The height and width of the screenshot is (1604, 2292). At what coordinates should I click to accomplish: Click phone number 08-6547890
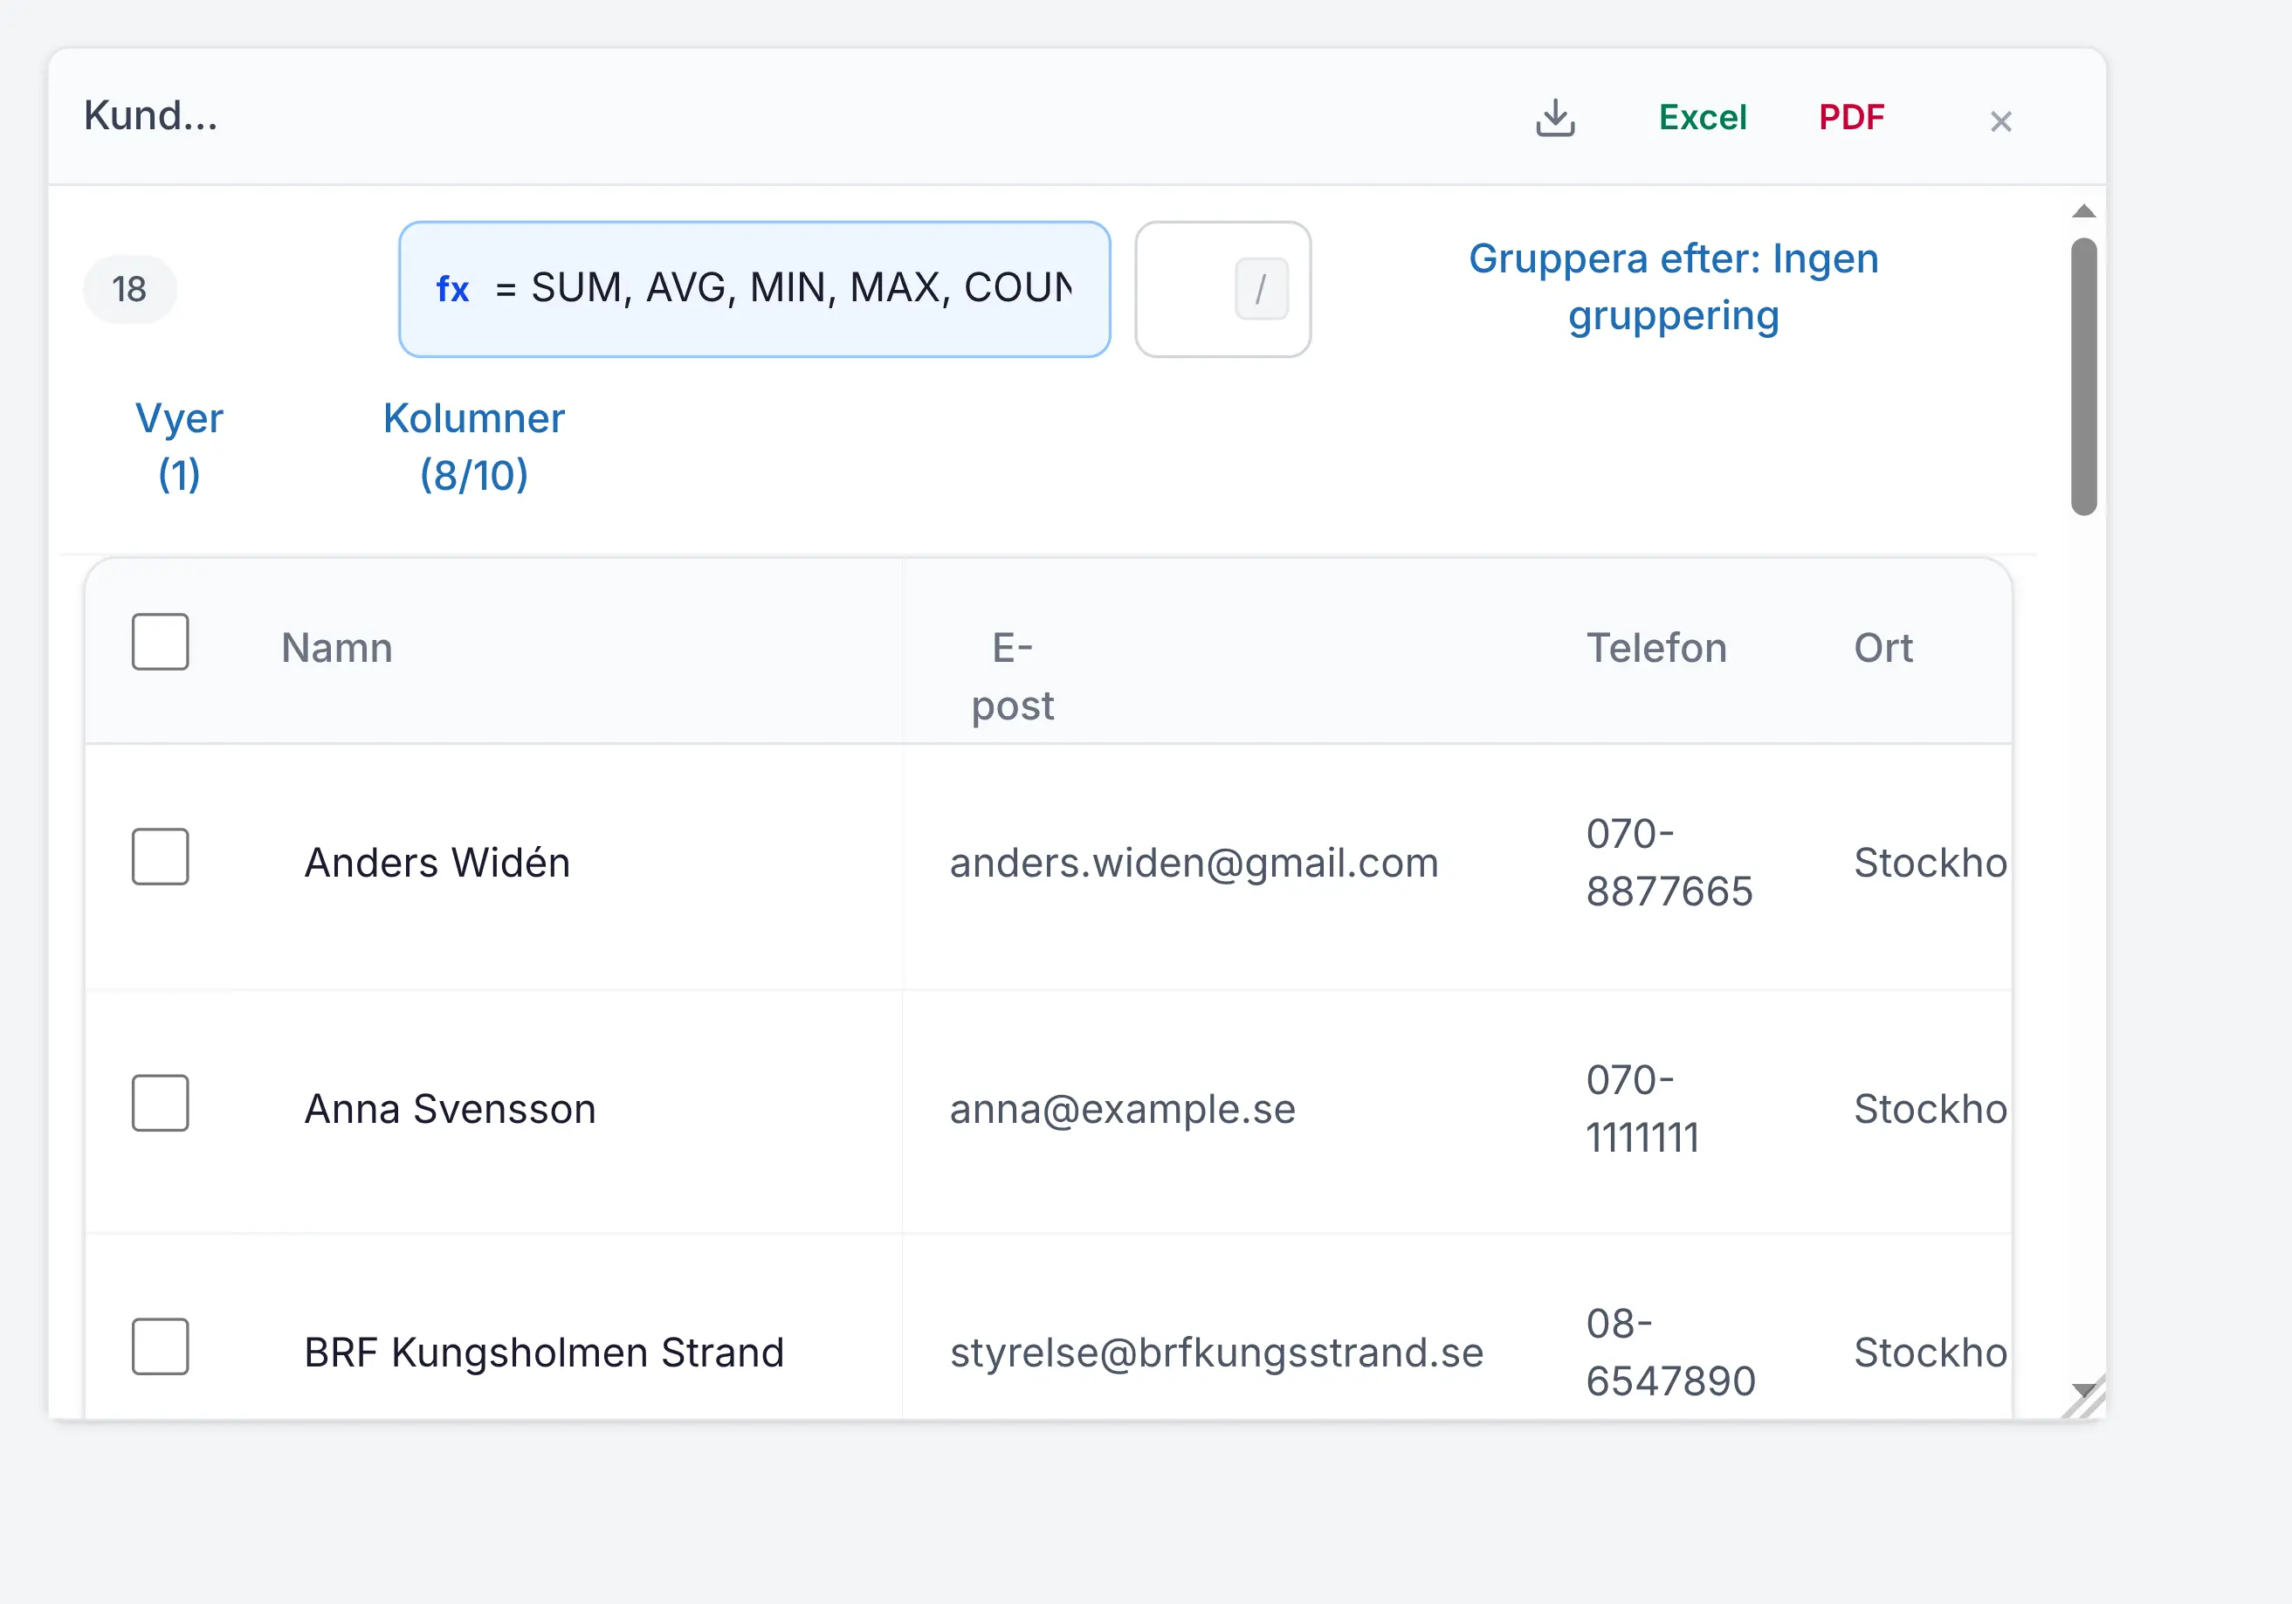(x=1670, y=1353)
